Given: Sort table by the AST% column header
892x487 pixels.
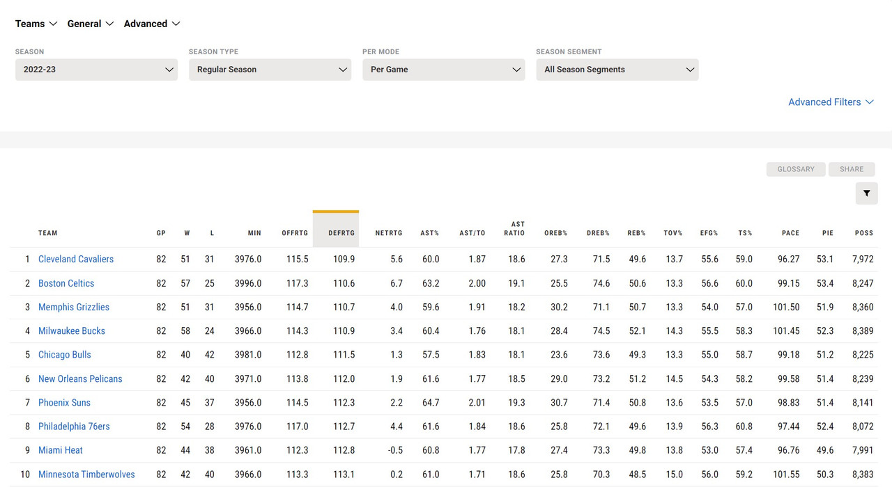Looking at the screenshot, I should coord(430,233).
